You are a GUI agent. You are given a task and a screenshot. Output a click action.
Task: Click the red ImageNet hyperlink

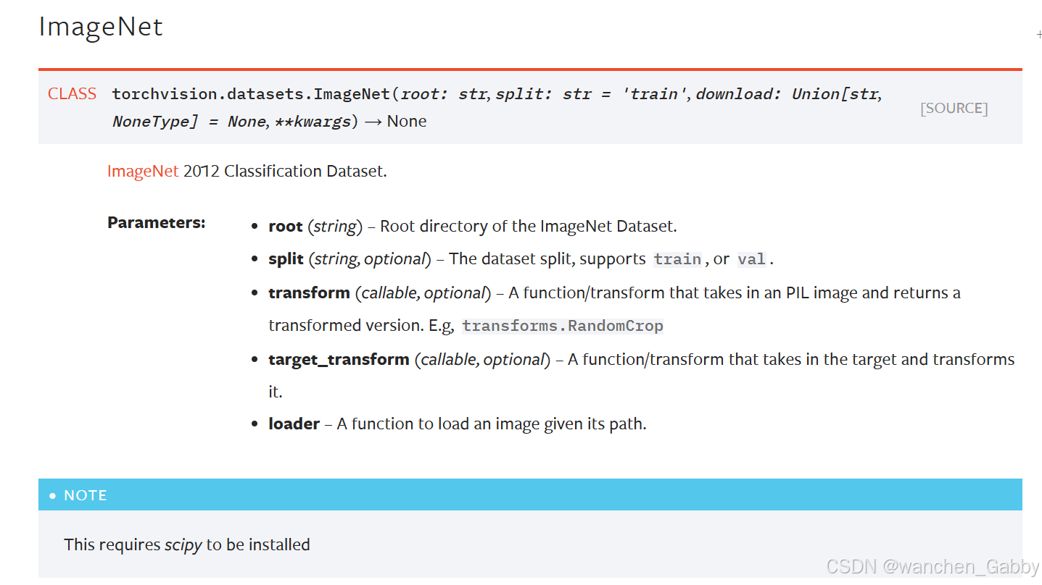click(143, 171)
